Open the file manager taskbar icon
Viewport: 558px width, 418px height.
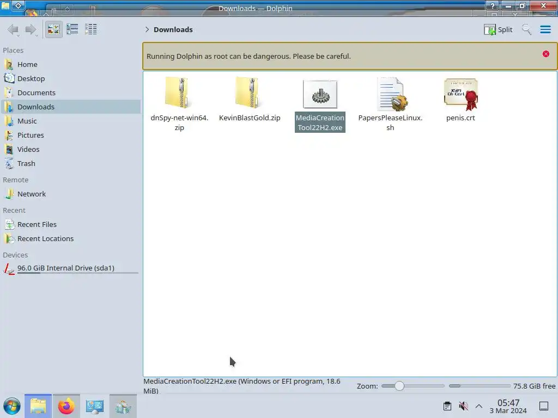38,406
